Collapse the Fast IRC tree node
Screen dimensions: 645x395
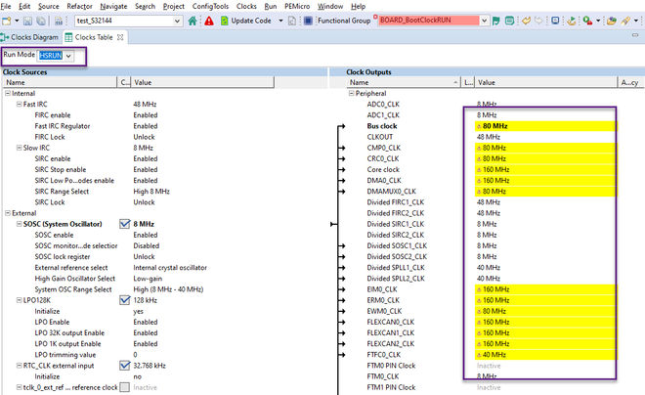coord(19,104)
